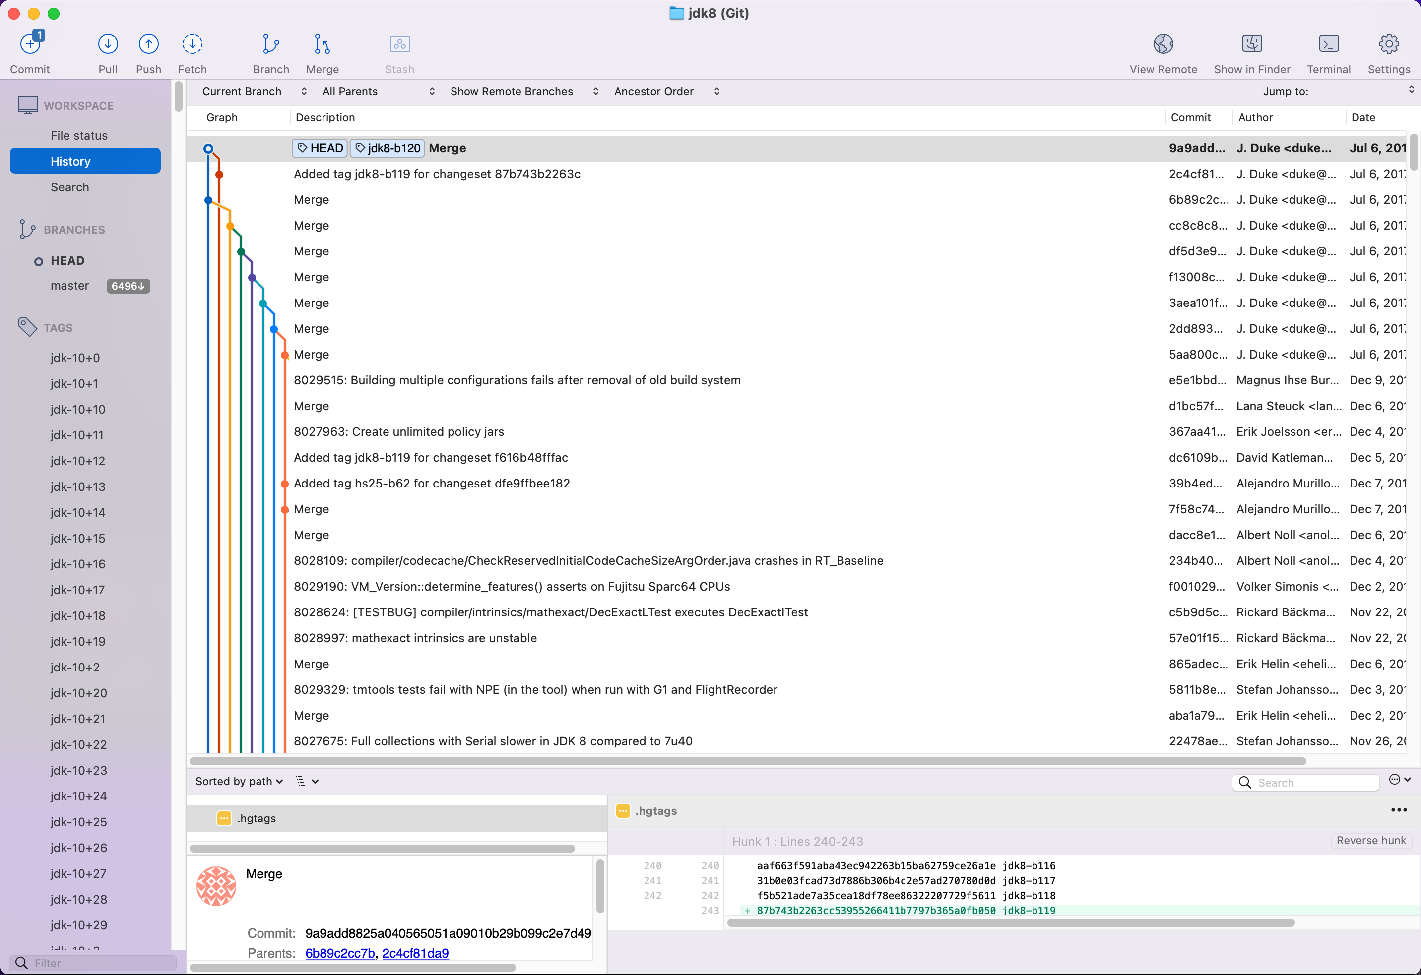Screen dimensions: 1421x975
Task: Click View Remote globe icon
Action: click(x=1163, y=44)
